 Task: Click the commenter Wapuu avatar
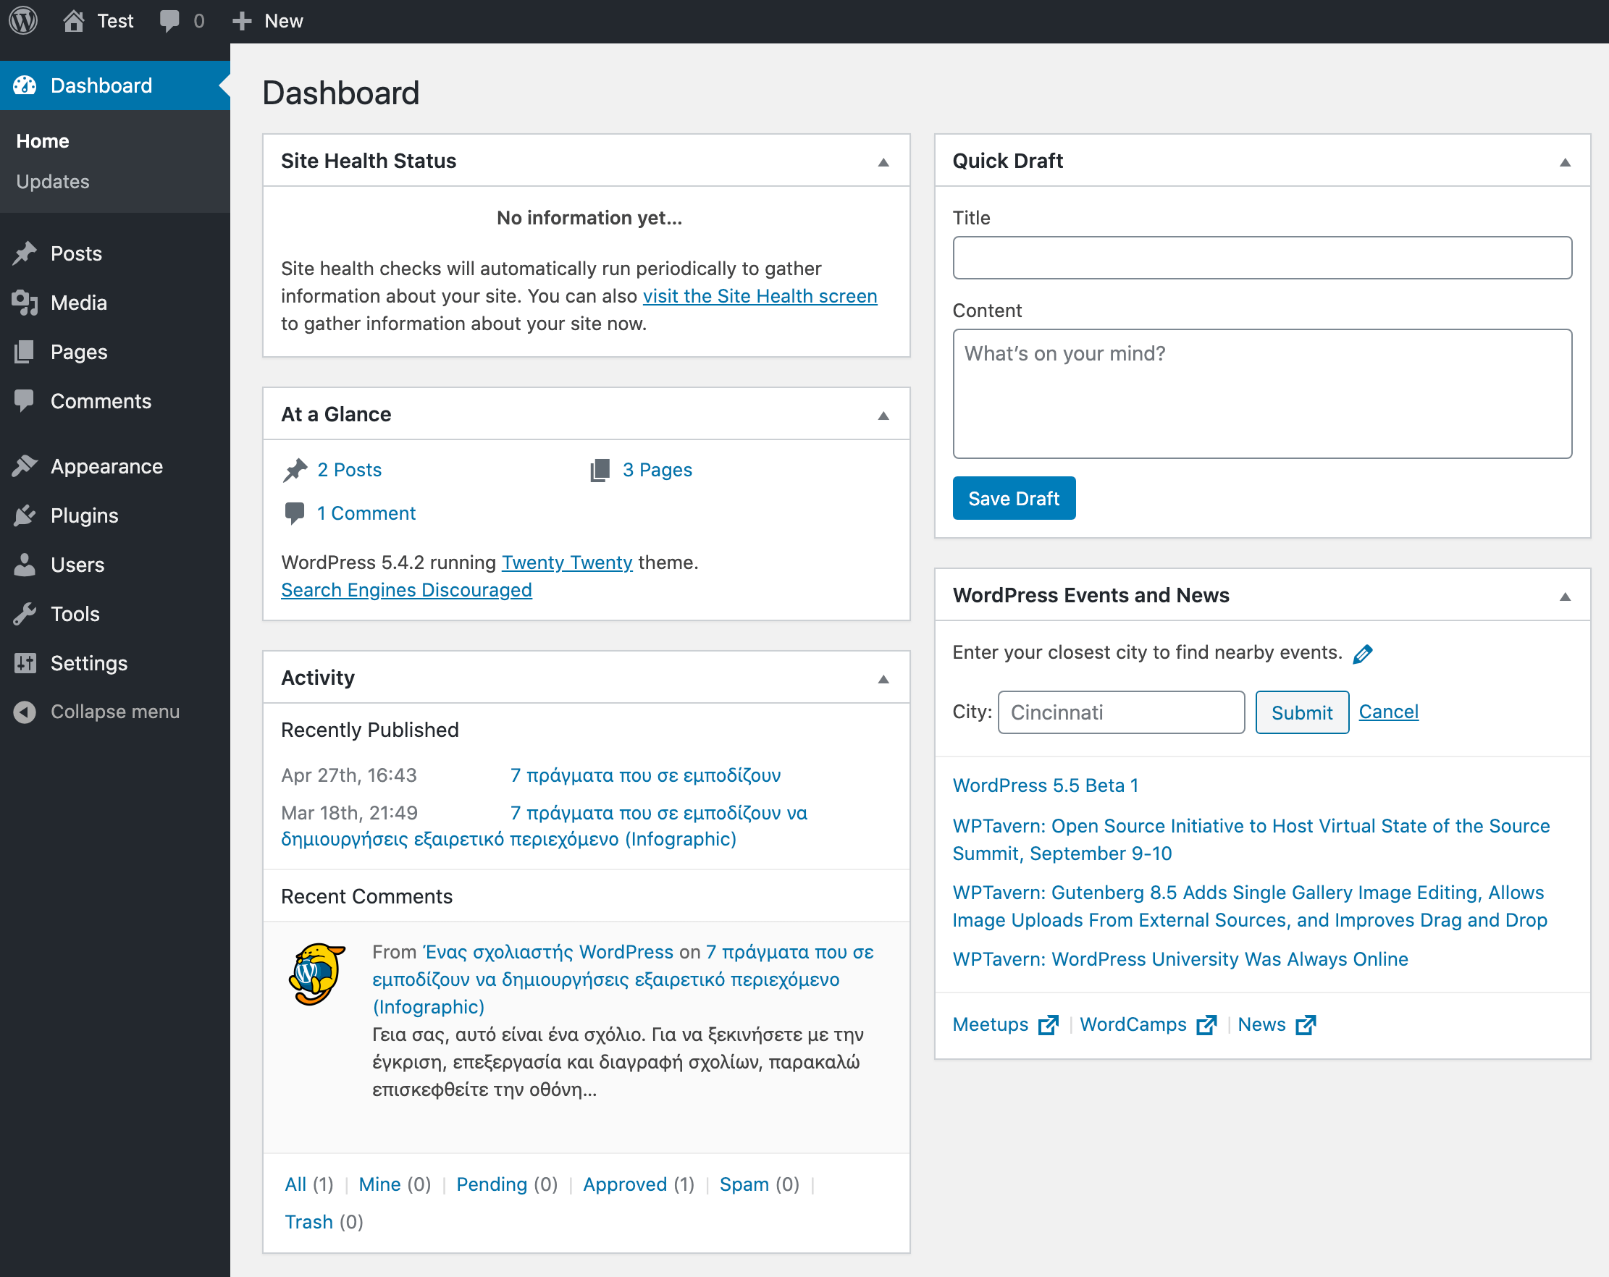(x=317, y=974)
